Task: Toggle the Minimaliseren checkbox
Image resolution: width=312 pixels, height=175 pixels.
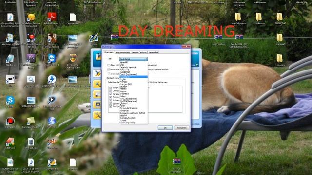Action: (x=109, y=70)
